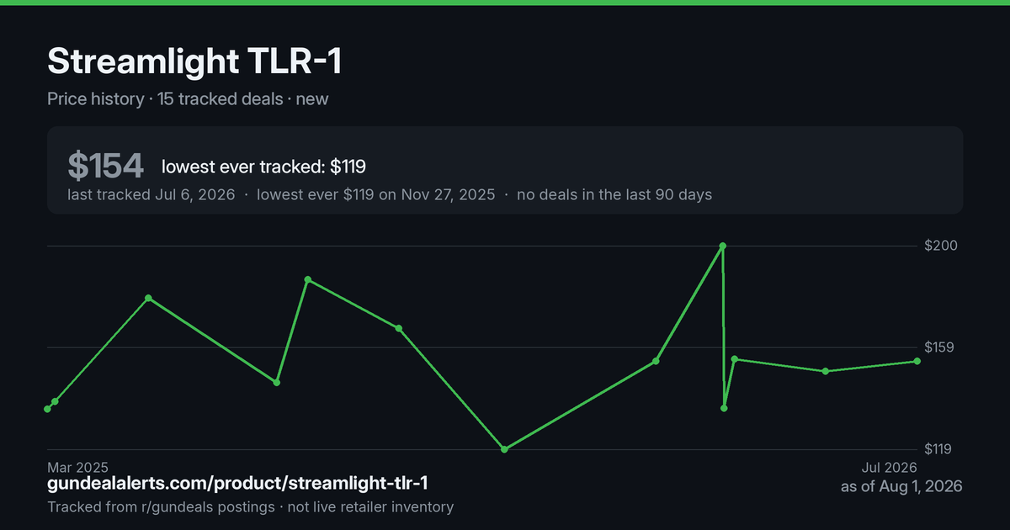Click the first data point at Mar 2025
This screenshot has height=530, width=1010.
(47, 409)
